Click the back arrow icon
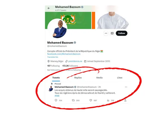Image resolution: width=165 pixels, height=116 pixels. pyautogui.click(x=49, y=8)
